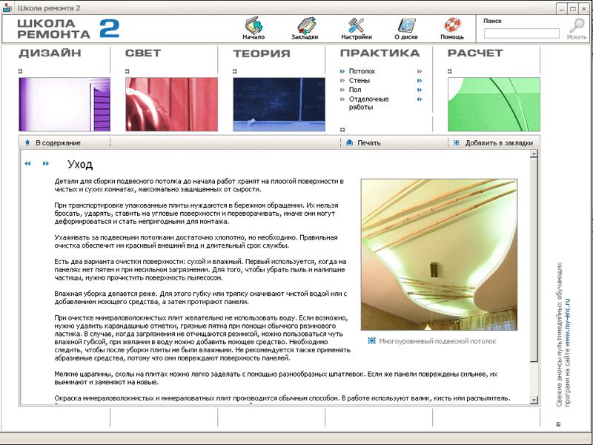Click the О диске icon
The height and width of the screenshot is (445, 593).
[x=405, y=25]
